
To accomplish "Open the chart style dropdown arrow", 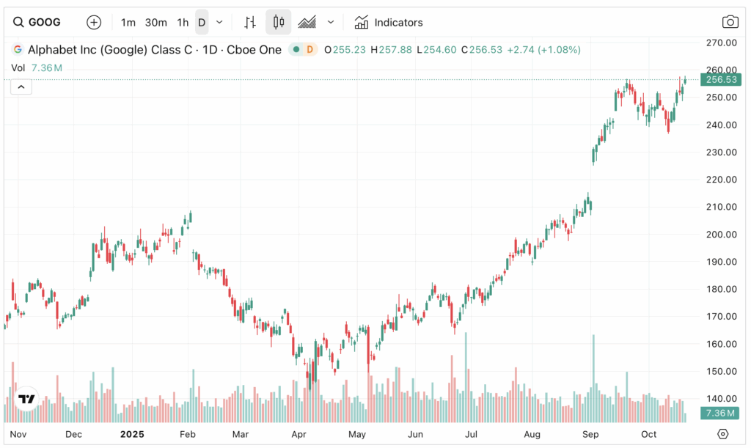I will point(331,22).
